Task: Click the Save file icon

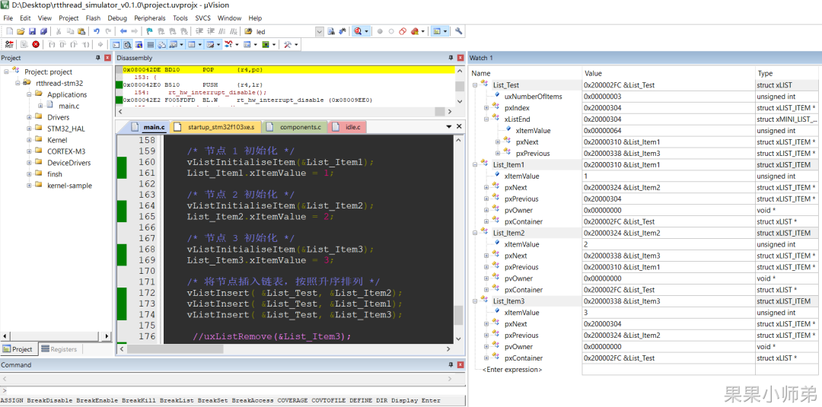Action: click(x=32, y=31)
